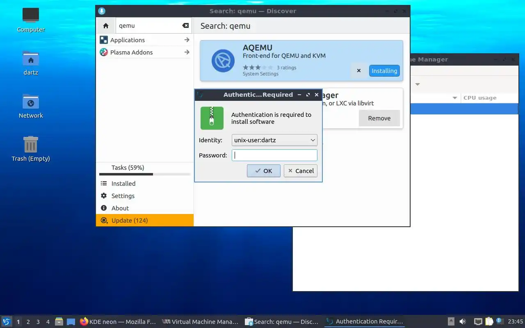Click the zip package authentication icon

[212, 118]
